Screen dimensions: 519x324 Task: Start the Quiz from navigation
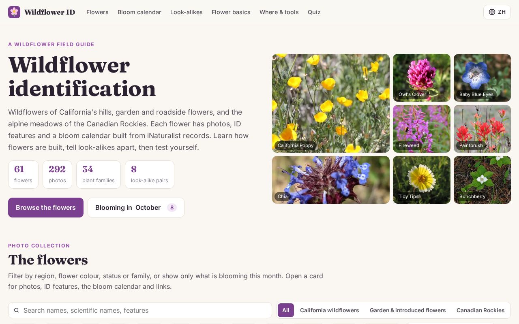point(314,12)
